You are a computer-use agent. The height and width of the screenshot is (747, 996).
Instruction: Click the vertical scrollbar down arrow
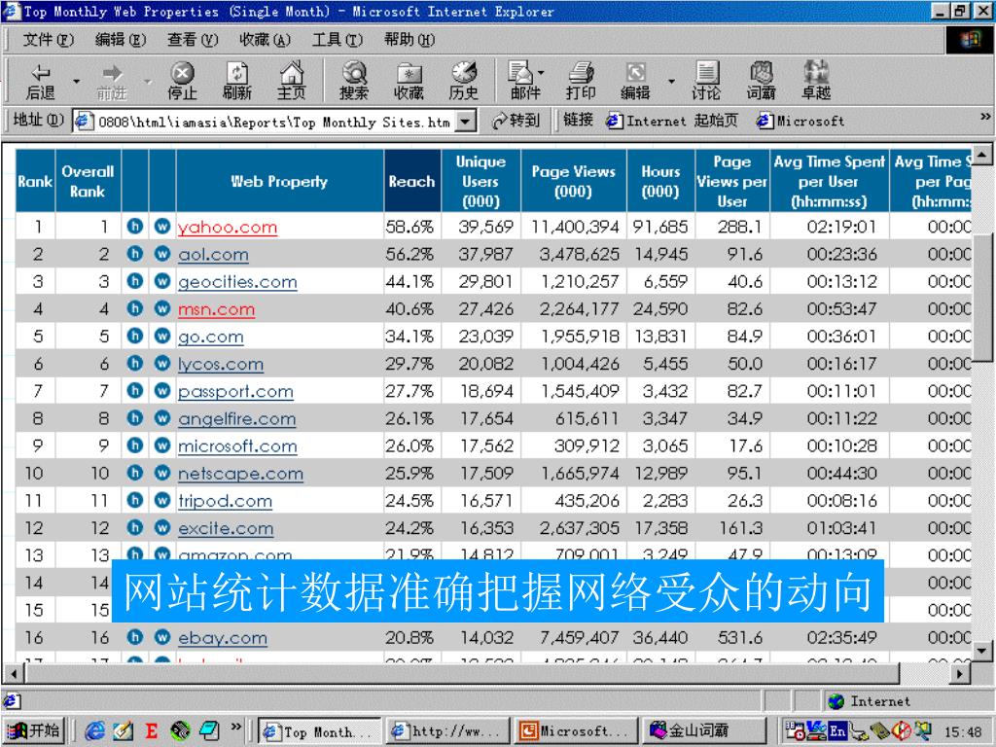pos(981,651)
